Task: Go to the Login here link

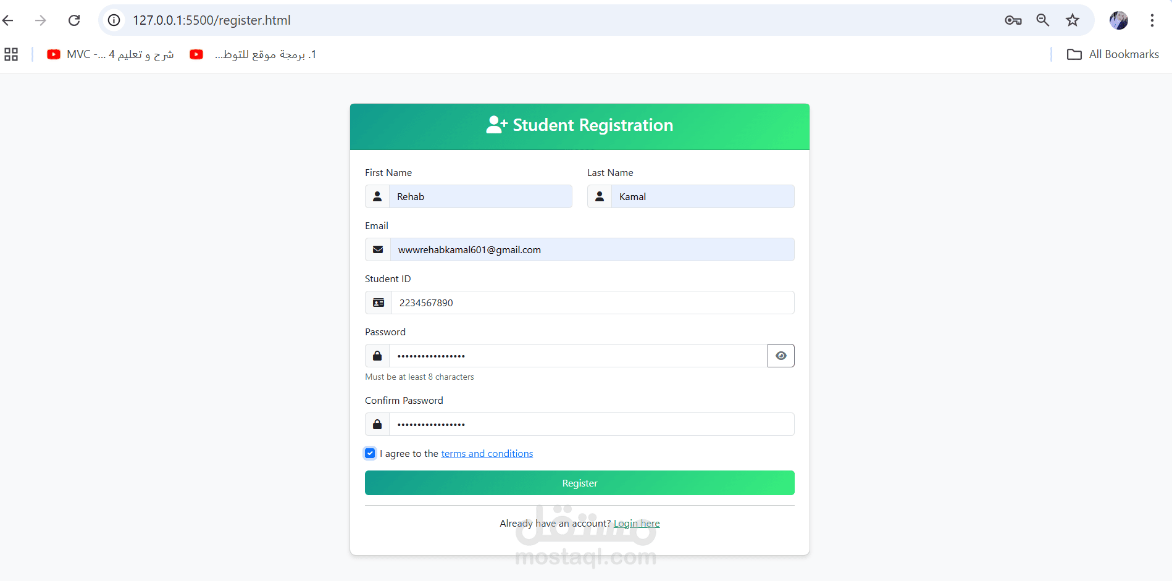Action: (x=637, y=523)
